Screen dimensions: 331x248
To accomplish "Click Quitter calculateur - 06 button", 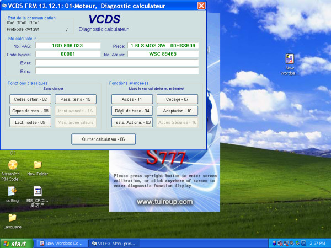I will 103,139.
